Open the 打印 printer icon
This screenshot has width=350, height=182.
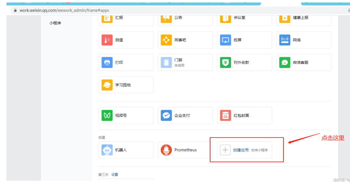107,63
